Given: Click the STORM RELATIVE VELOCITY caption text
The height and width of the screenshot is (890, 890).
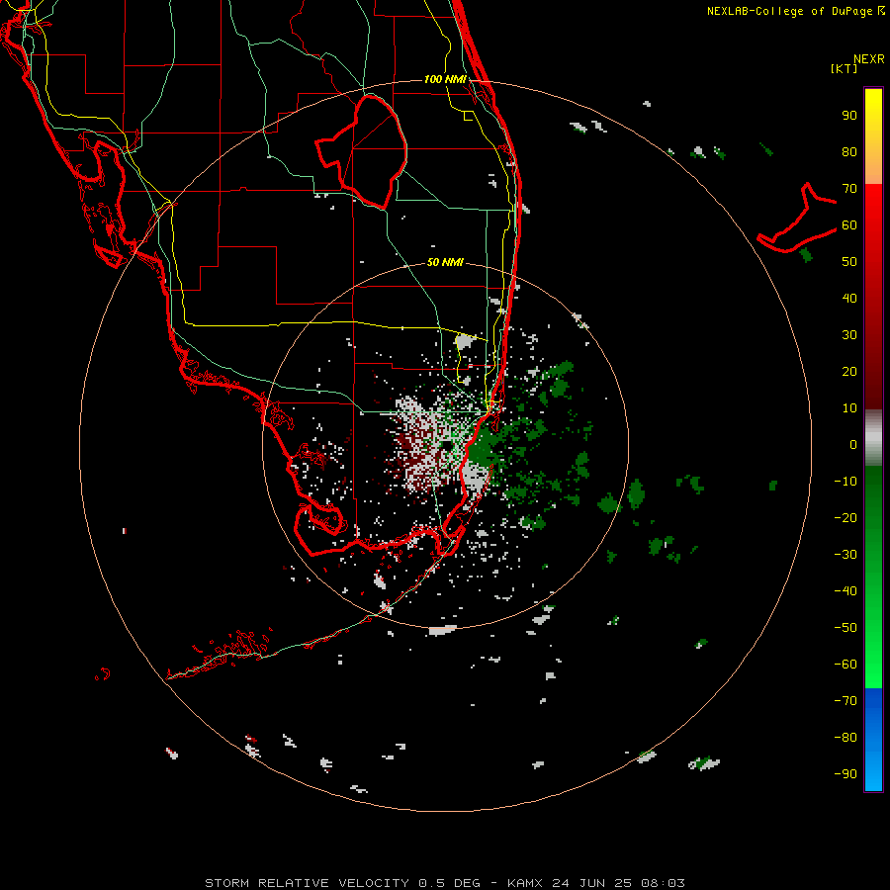Looking at the screenshot, I should tap(307, 883).
